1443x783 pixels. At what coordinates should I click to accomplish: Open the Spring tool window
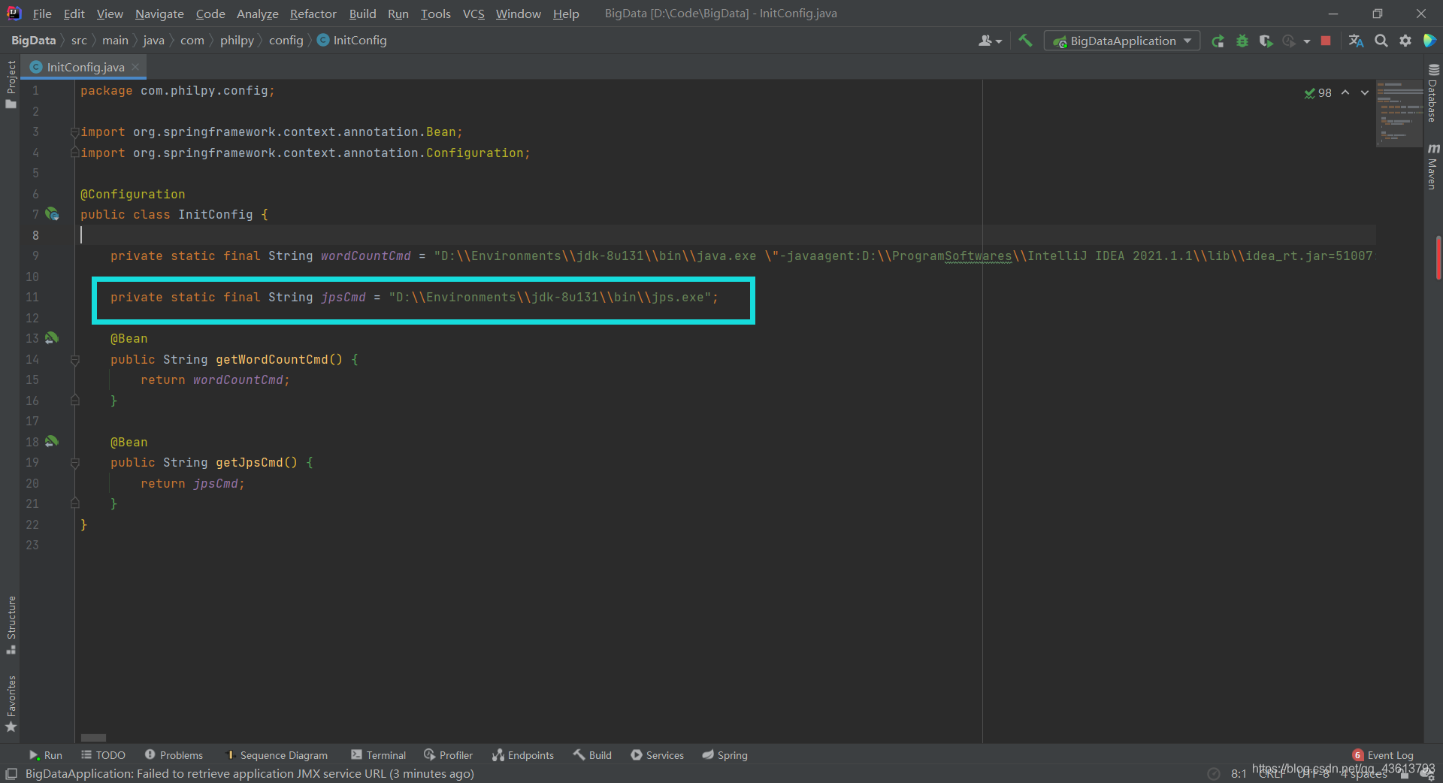tap(725, 755)
